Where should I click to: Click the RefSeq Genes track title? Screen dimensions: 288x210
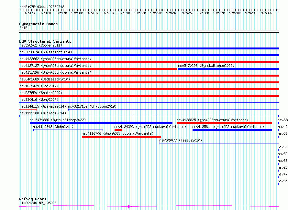(33, 199)
